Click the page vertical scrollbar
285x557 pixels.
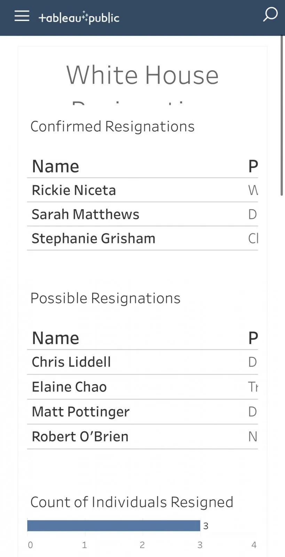tap(282, 115)
